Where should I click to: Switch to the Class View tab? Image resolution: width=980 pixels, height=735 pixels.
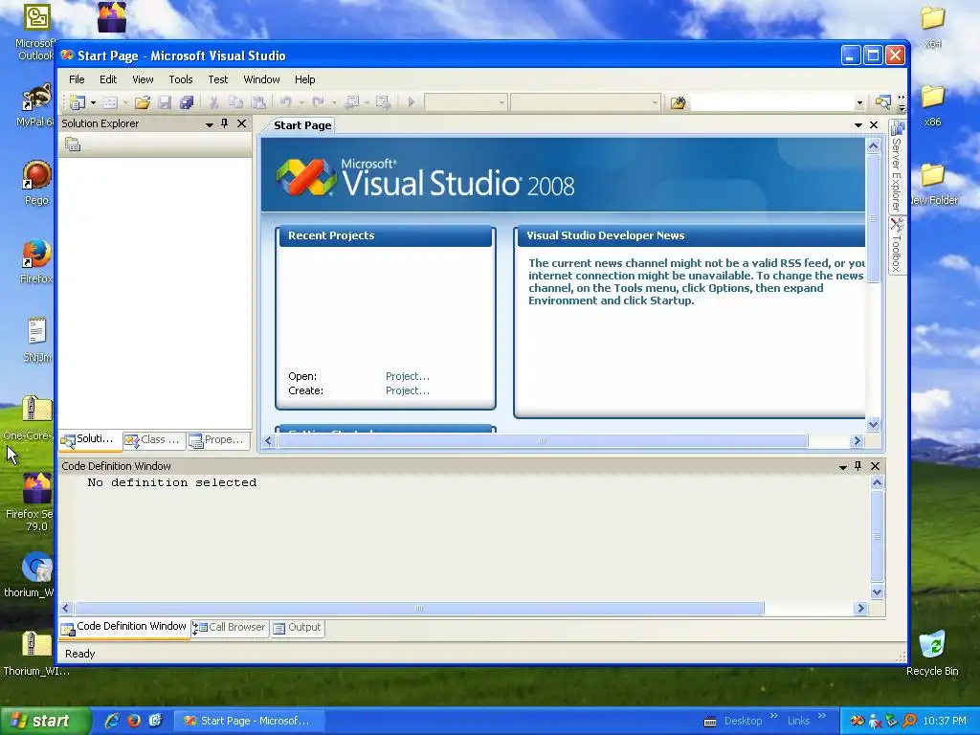coord(153,440)
